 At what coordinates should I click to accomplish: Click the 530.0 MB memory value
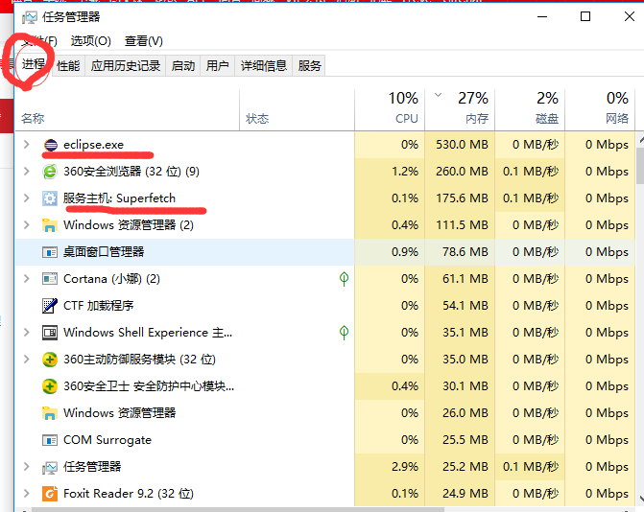462,145
